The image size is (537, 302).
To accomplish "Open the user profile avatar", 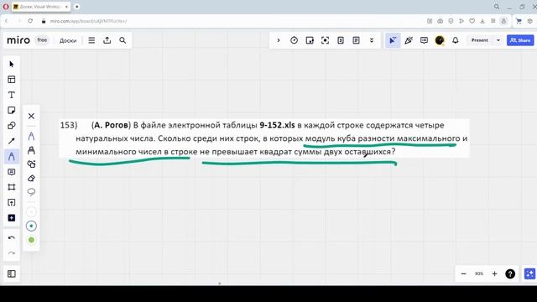I will [x=440, y=40].
